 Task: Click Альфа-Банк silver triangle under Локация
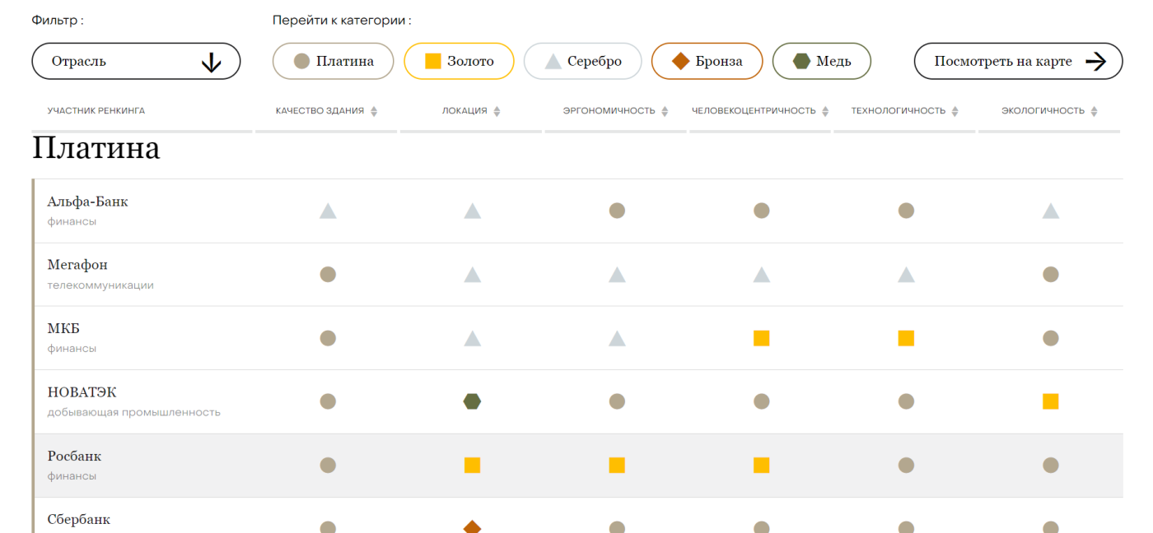[472, 211]
